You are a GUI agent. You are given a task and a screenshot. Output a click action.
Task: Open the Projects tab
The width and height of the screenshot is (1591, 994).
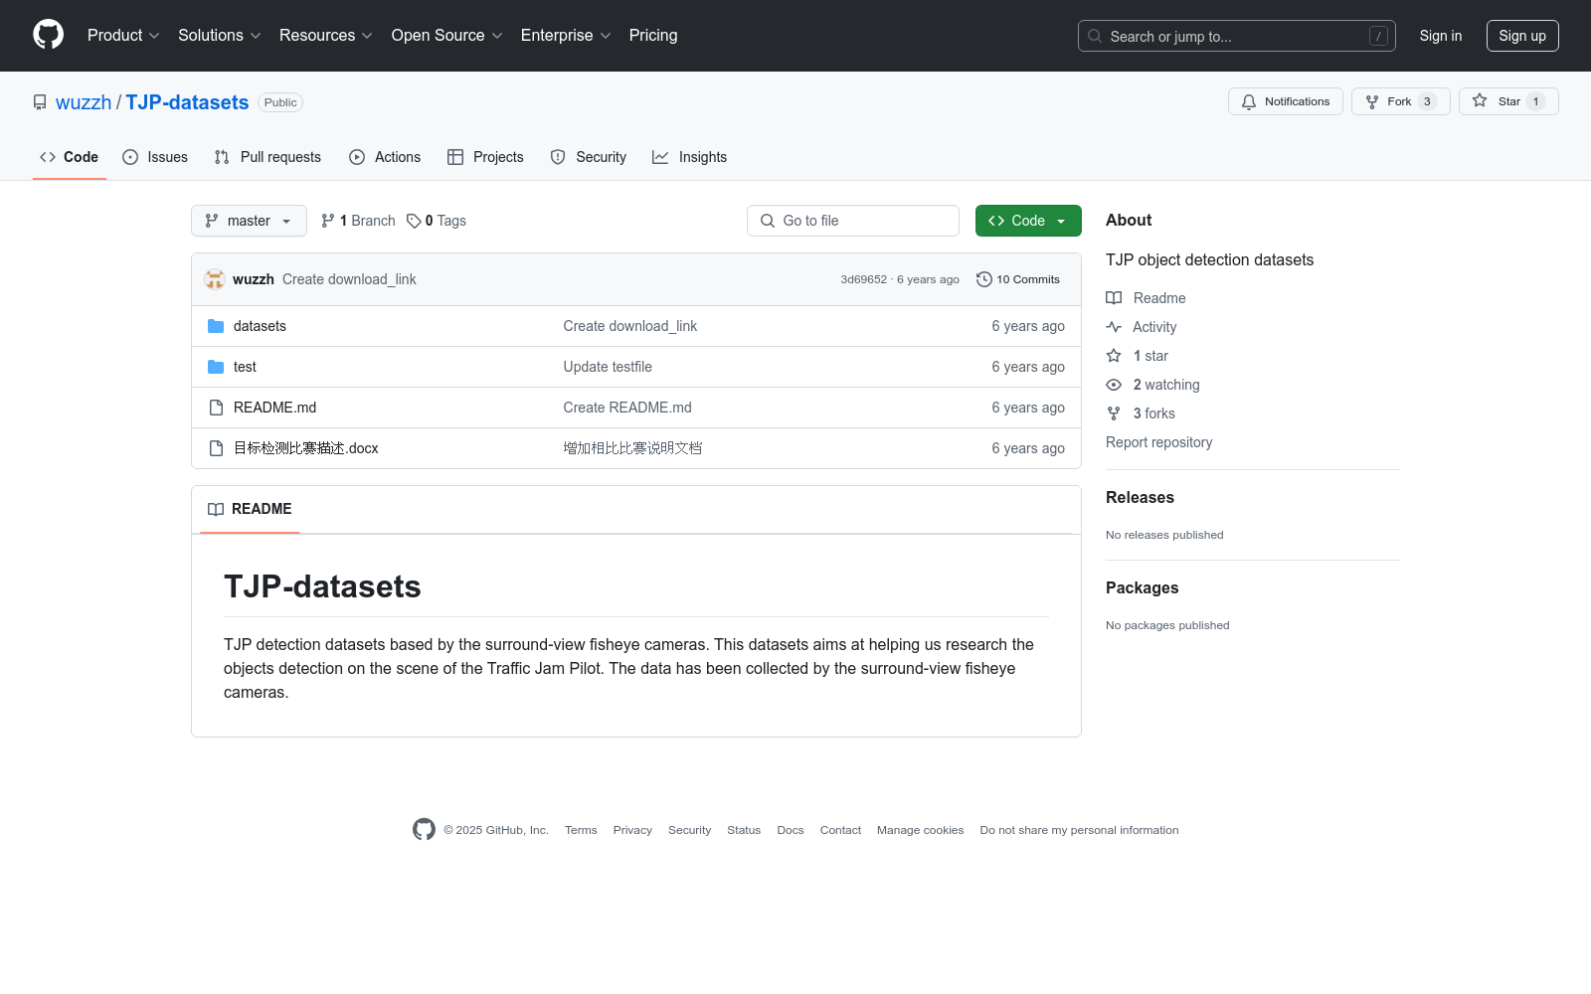[x=485, y=157]
